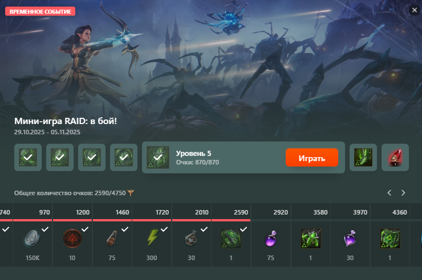Viewport: 422px width, 280px height.
Task: Go to previous rewards page arrow
Action: pyautogui.click(x=389, y=193)
